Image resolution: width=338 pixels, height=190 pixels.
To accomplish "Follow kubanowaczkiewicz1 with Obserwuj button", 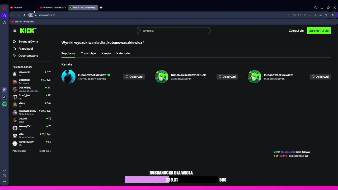I will pos(320,77).
